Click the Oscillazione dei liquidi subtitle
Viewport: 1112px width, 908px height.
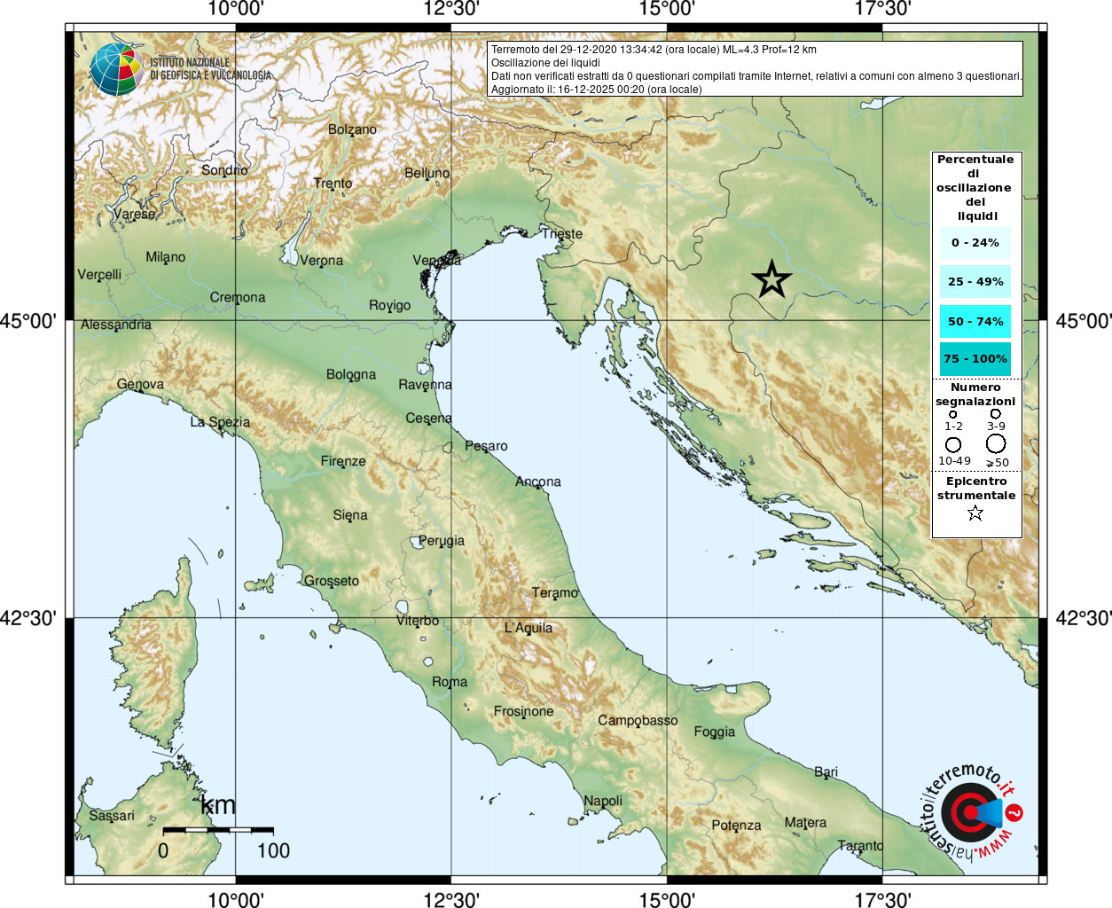pyautogui.click(x=545, y=63)
